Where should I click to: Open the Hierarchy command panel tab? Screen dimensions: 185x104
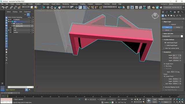point(171,12)
